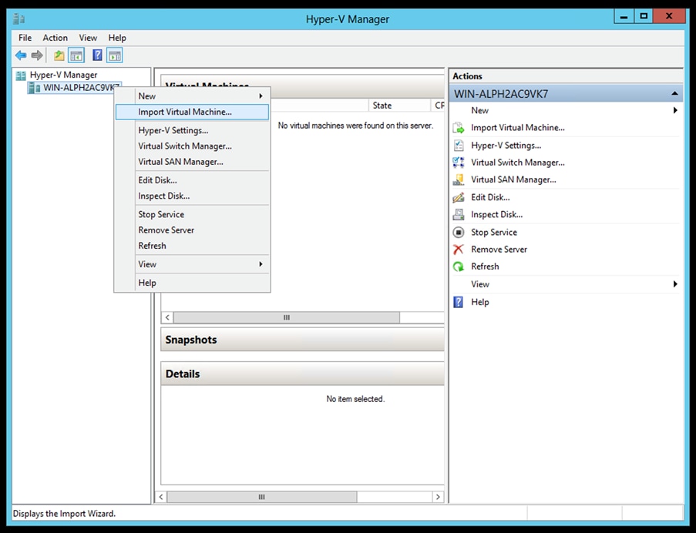Click the Help icon in Actions pane
The image size is (696, 533).
(x=459, y=303)
